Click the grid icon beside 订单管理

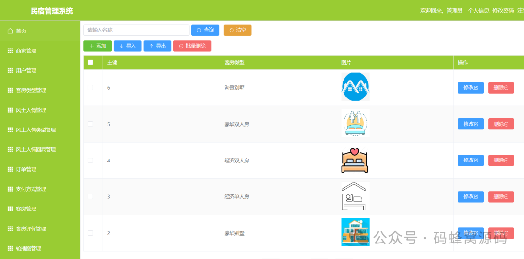(10, 169)
